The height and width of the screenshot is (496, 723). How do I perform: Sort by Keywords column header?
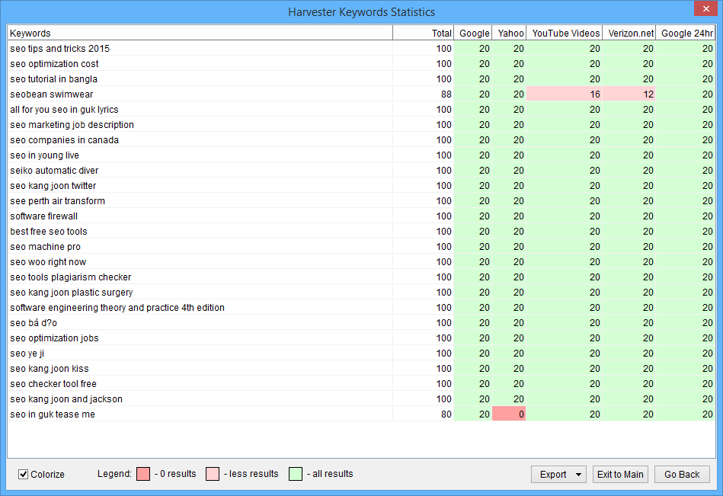(200, 34)
